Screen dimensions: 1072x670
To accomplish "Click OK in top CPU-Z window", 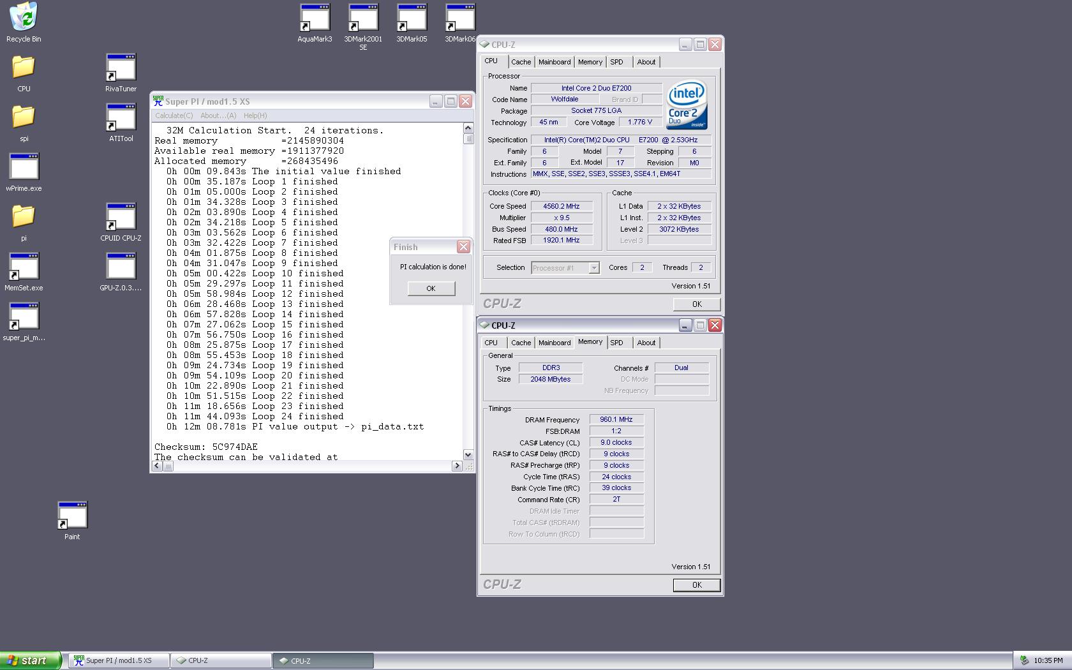I will point(697,304).
